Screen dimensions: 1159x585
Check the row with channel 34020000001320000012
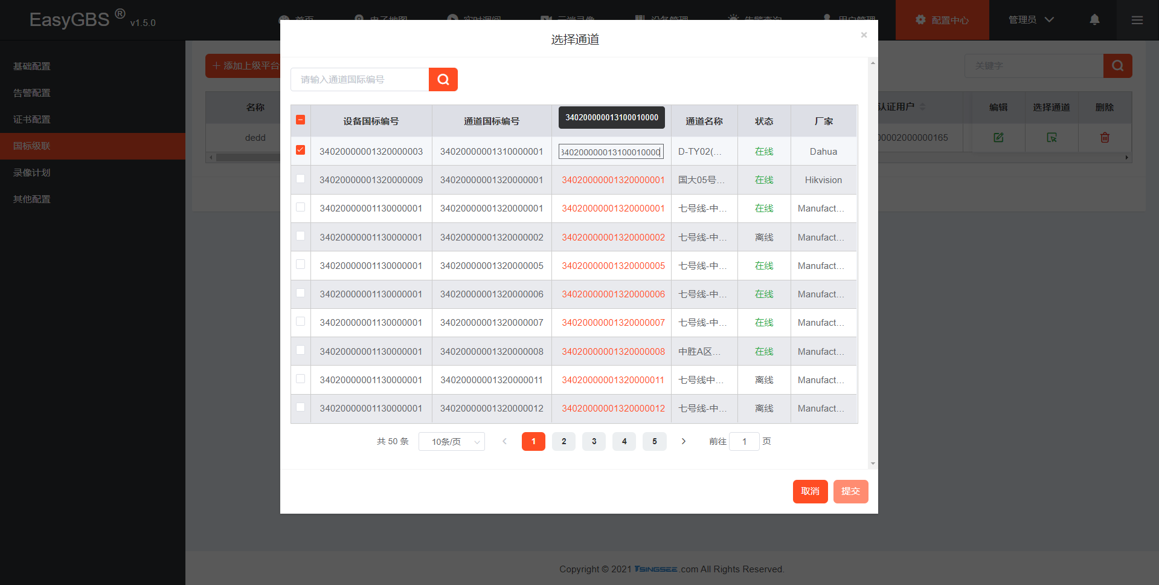coord(301,407)
